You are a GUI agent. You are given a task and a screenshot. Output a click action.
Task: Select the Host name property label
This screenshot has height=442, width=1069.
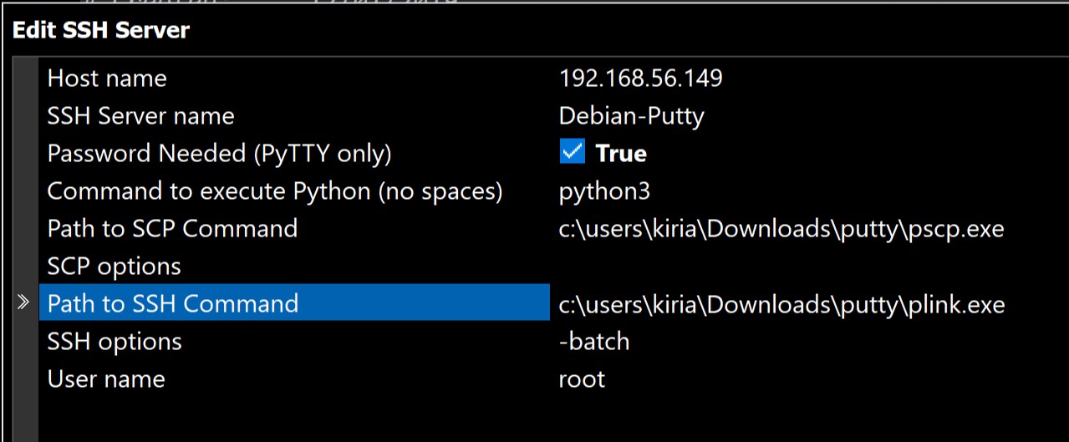[107, 79]
